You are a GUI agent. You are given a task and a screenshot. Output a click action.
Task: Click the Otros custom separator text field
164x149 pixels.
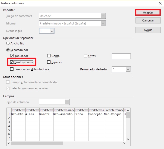click(x=121, y=56)
